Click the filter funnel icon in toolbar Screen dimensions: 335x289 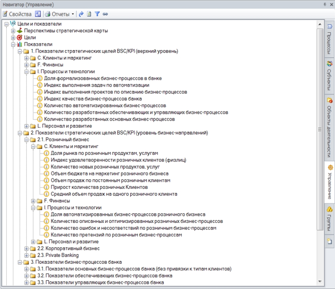97,14
